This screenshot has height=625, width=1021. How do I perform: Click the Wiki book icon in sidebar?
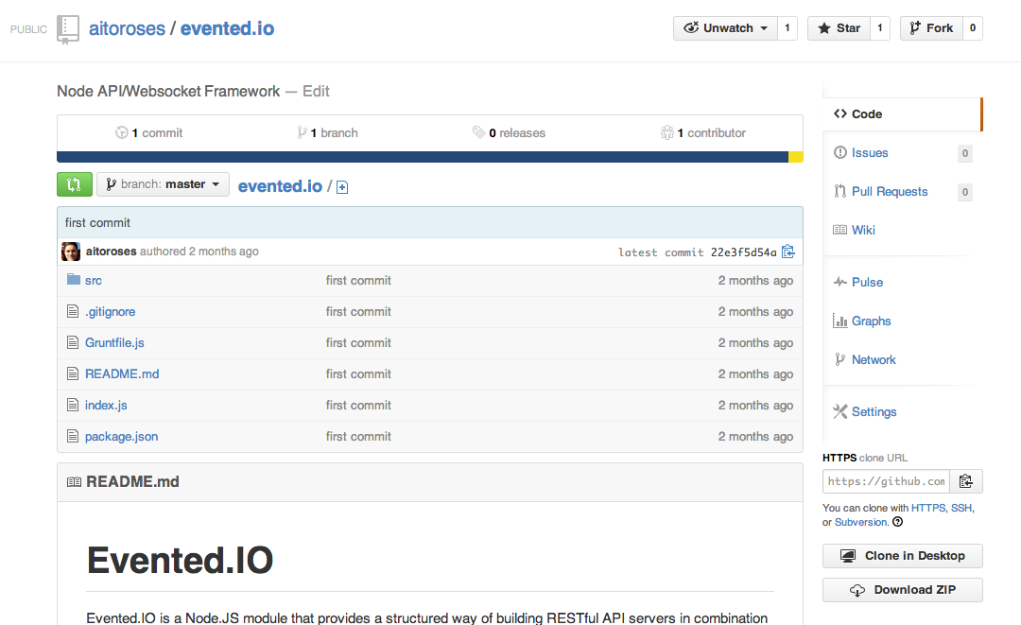(x=840, y=230)
